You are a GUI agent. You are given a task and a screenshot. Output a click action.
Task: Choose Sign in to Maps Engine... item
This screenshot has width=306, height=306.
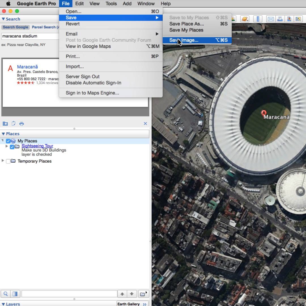[111, 93]
